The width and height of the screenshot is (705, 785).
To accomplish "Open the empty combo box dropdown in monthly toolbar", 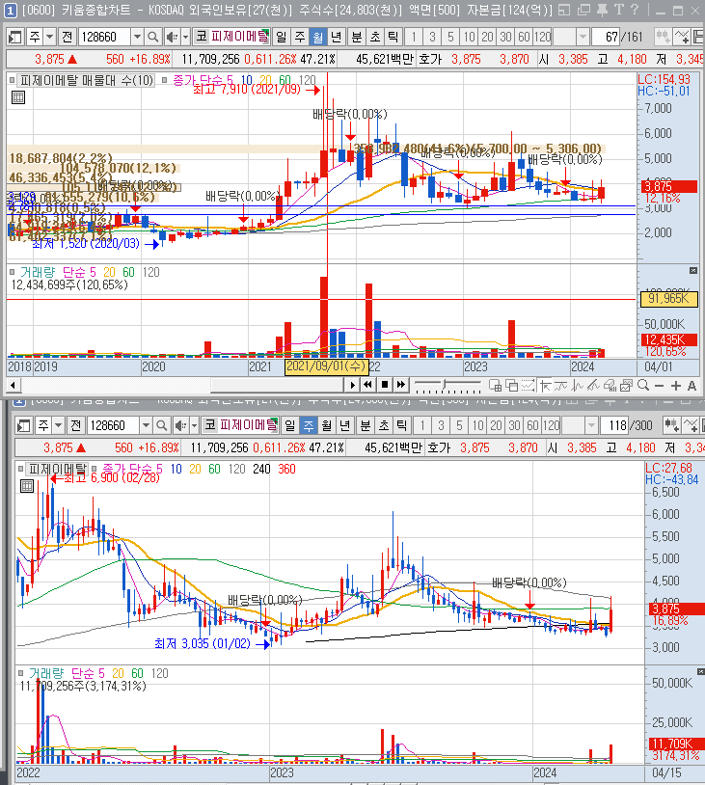I will (583, 37).
